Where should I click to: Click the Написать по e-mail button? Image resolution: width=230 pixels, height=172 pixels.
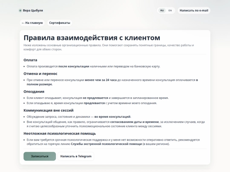pyautogui.click(x=194, y=11)
